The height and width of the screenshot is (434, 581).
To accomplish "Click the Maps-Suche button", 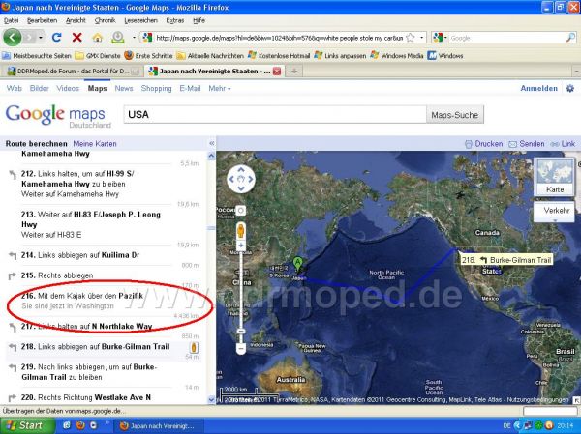I will [x=455, y=115].
